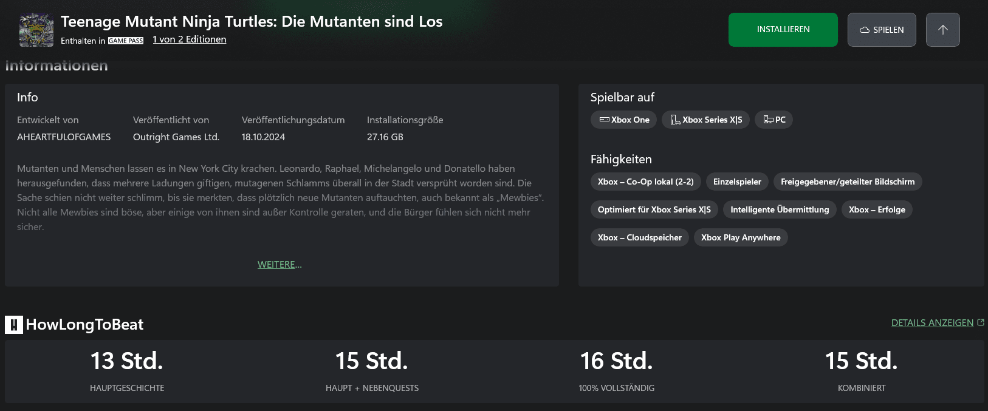Viewport: 988px width, 411px height.
Task: Click the scroll-to-top arrow button
Action: coord(943,30)
